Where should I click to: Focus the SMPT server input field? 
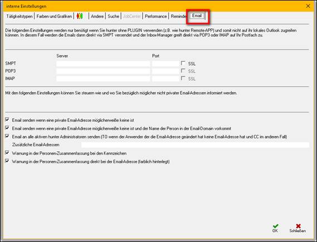tap(103, 63)
